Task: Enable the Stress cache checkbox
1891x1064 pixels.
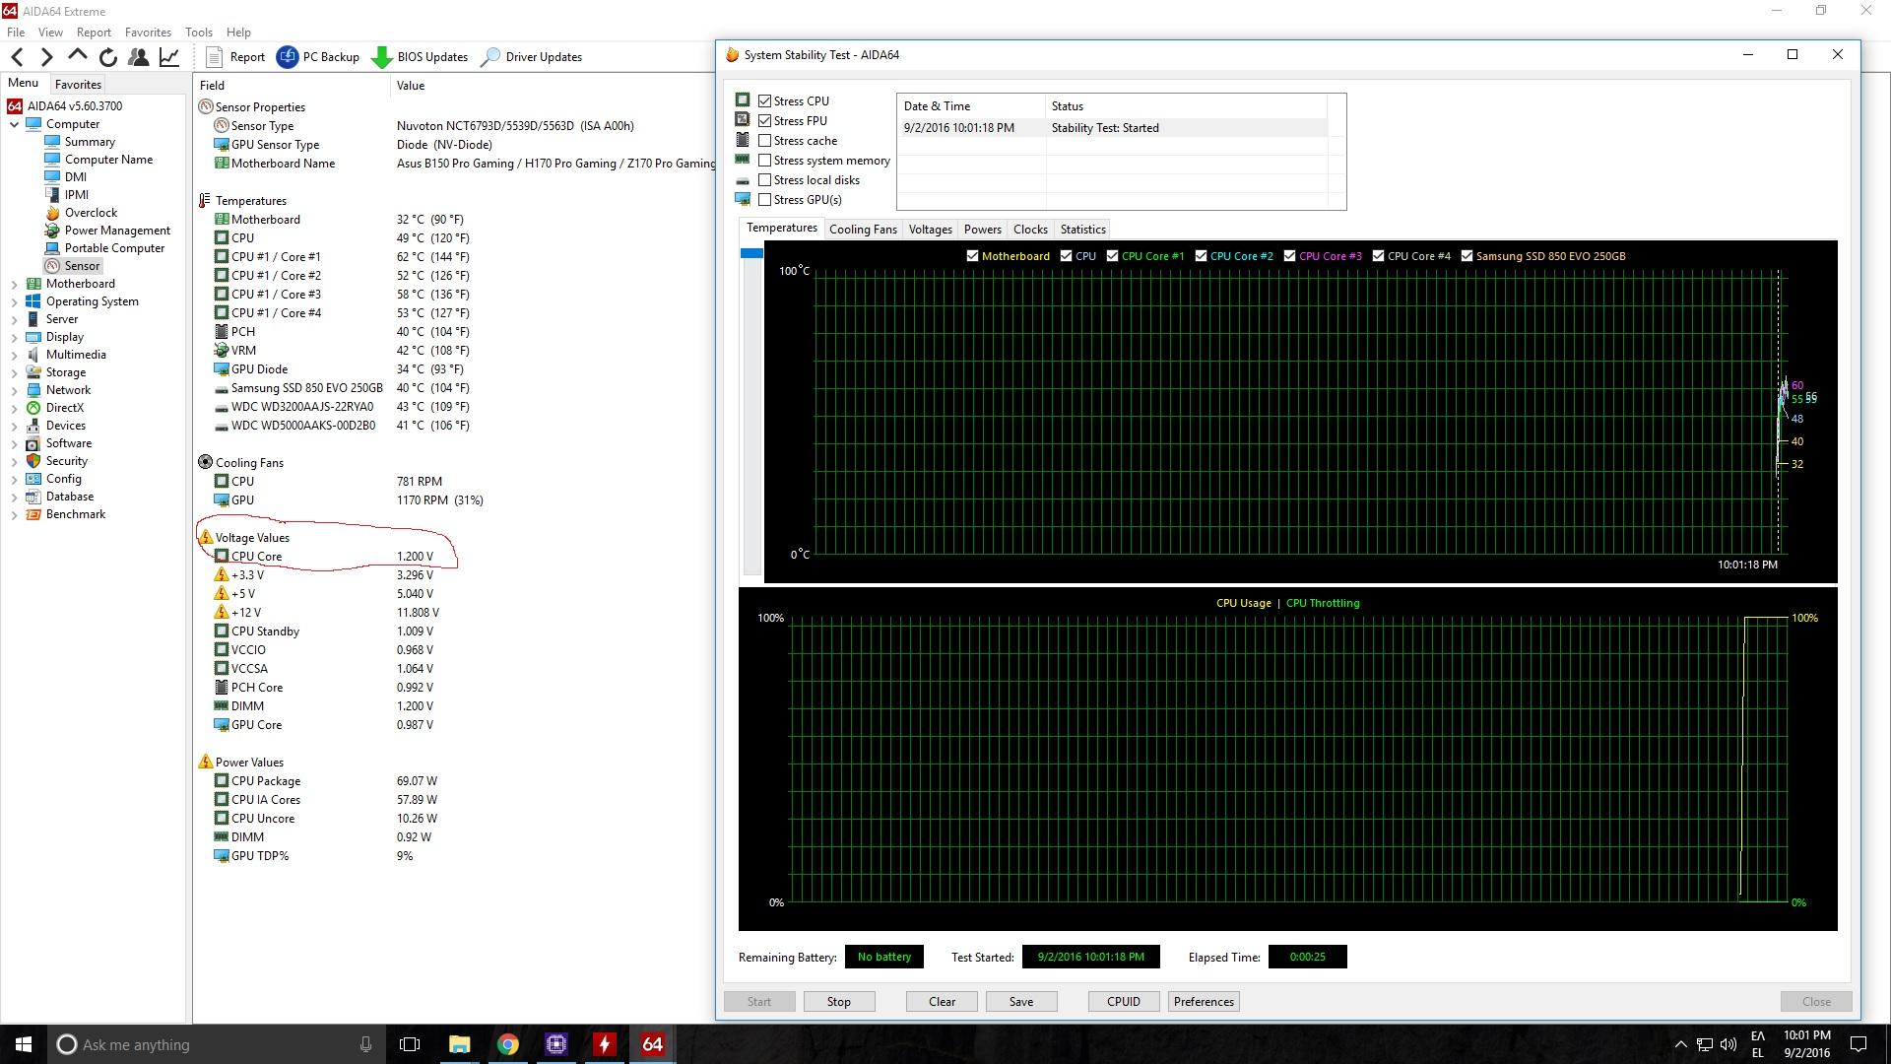Action: (x=765, y=141)
